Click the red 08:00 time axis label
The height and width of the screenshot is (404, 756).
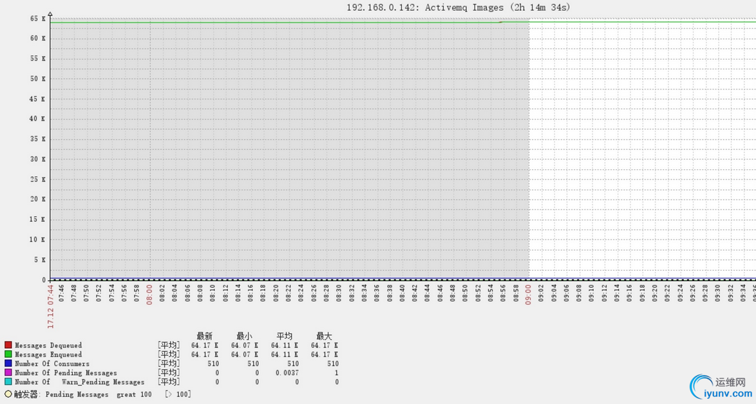click(x=149, y=294)
